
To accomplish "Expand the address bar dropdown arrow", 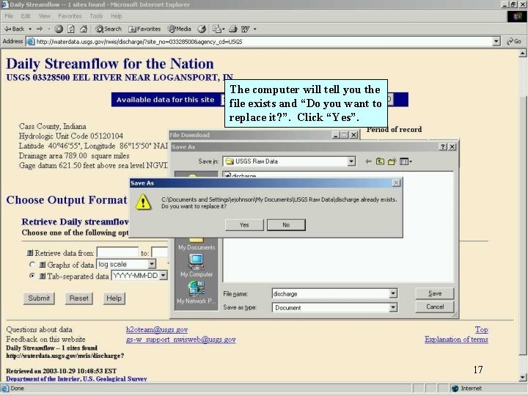I will 496,41.
